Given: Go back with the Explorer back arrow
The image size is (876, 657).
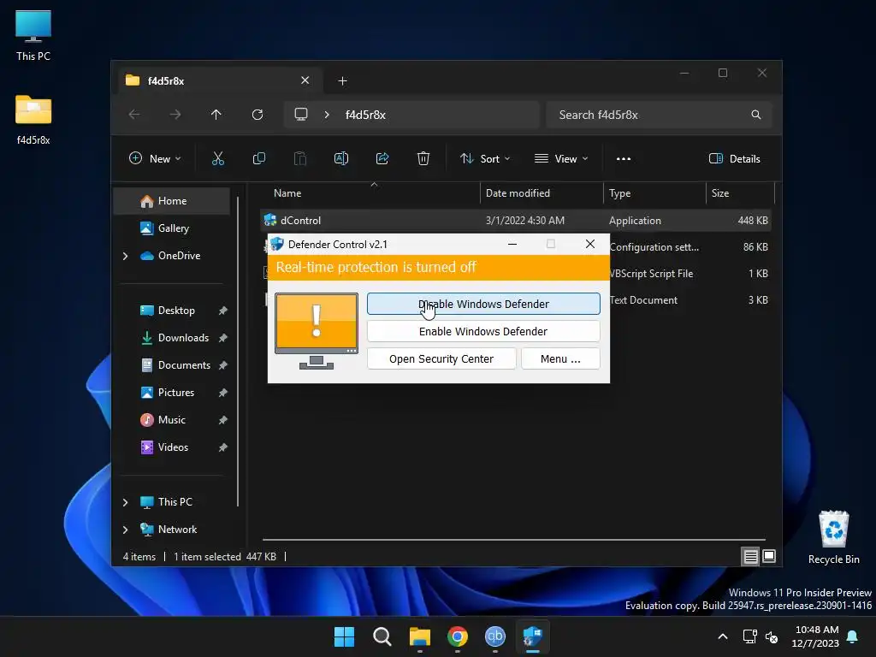Looking at the screenshot, I should click(134, 115).
